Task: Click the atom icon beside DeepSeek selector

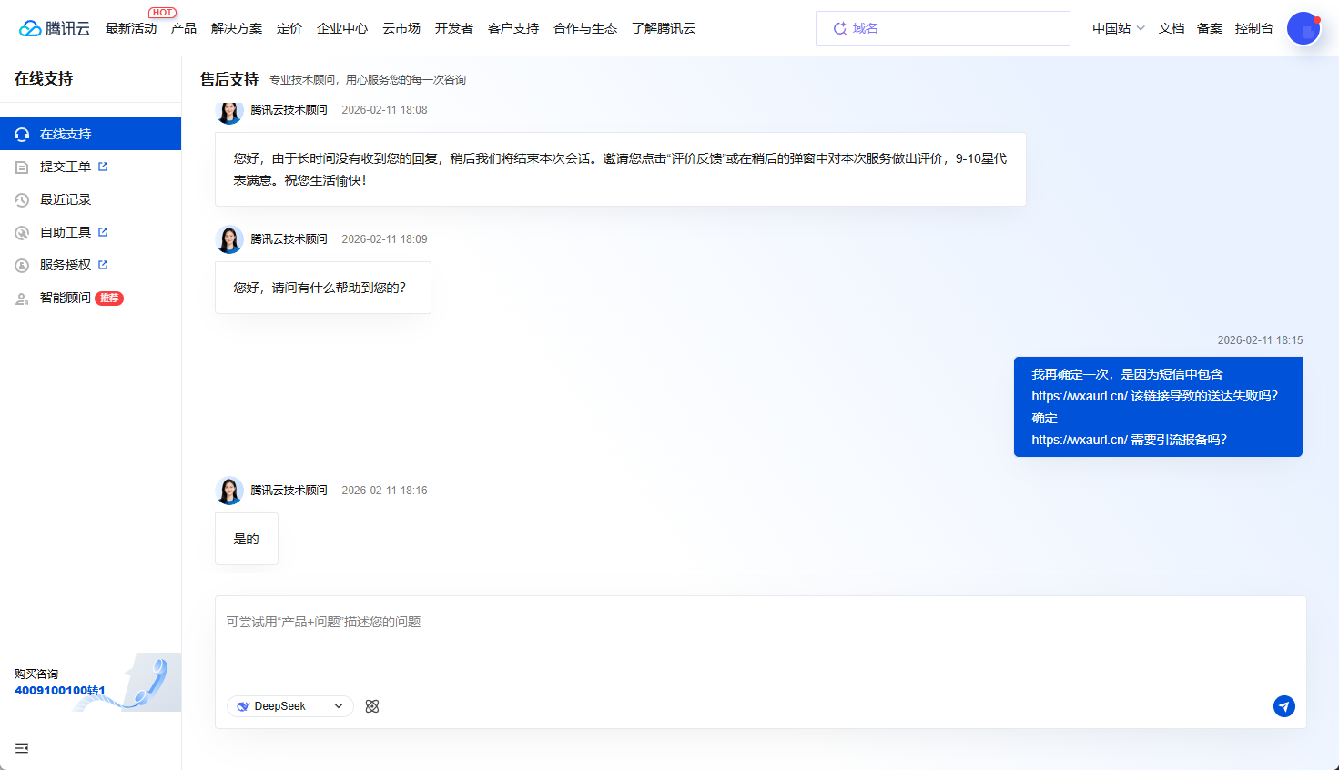Action: coord(372,706)
